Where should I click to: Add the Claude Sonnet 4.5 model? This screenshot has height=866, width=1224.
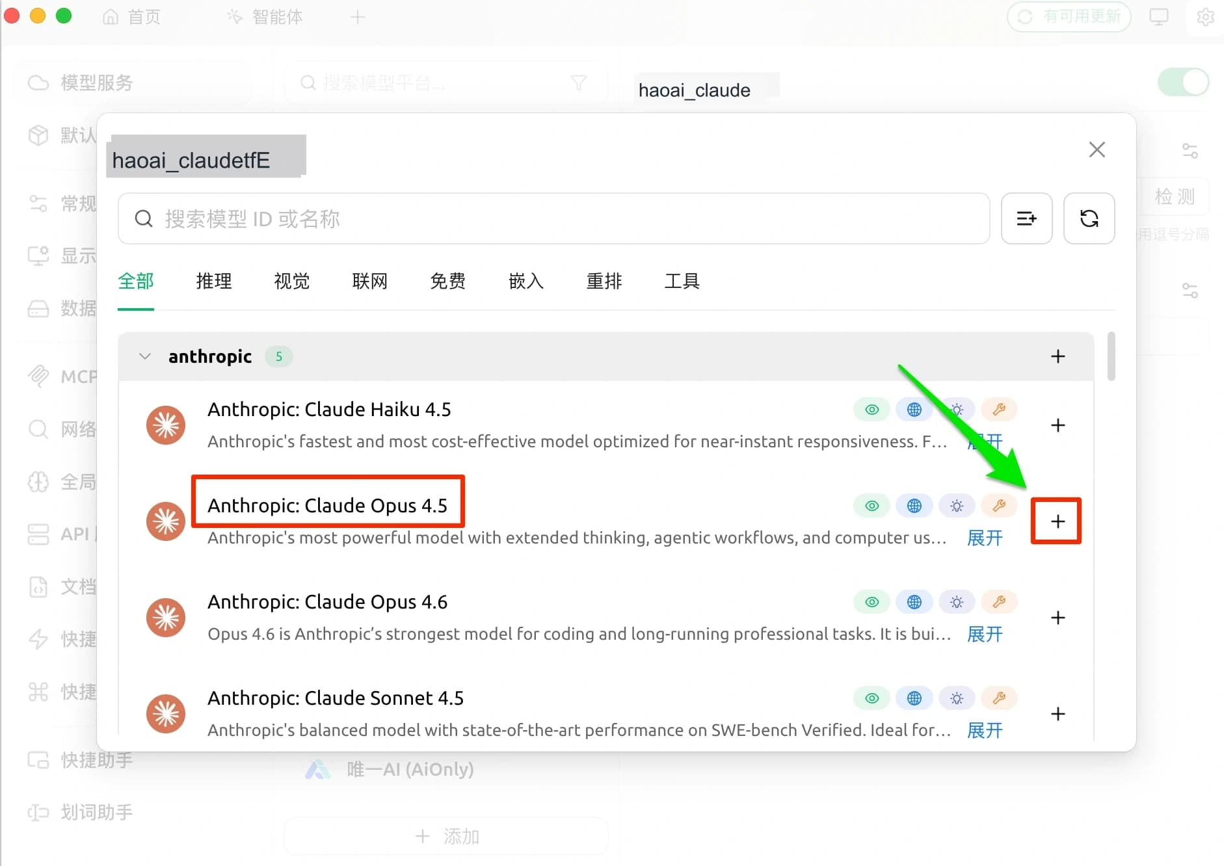(1058, 714)
